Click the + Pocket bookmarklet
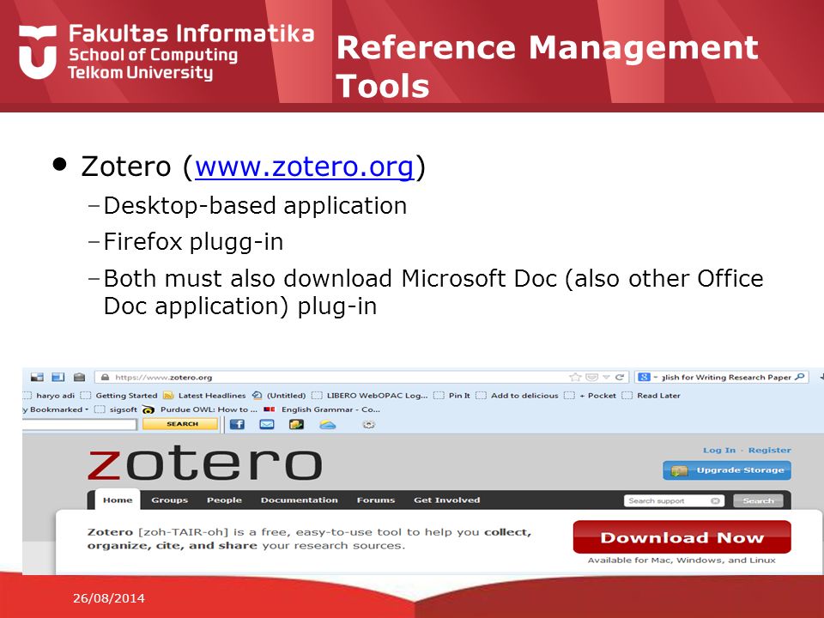The width and height of the screenshot is (824, 618). (x=591, y=396)
